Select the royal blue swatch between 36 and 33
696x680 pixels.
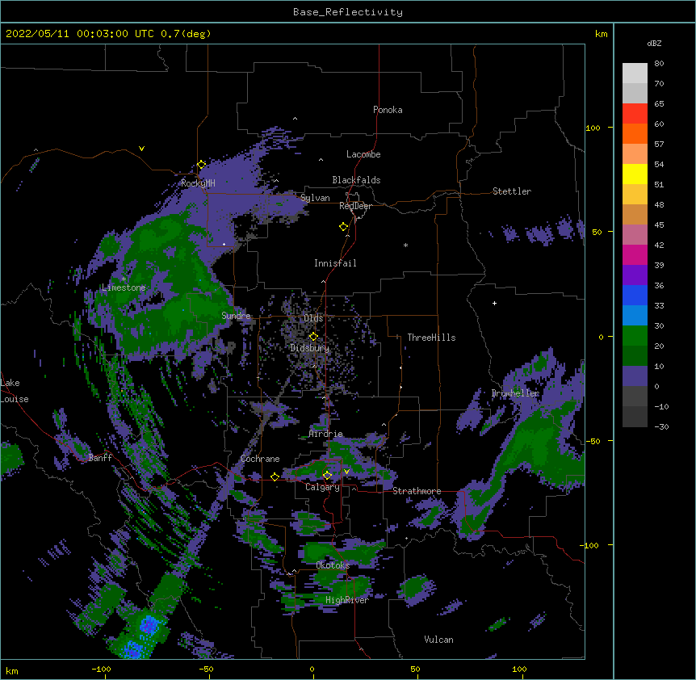coord(635,295)
